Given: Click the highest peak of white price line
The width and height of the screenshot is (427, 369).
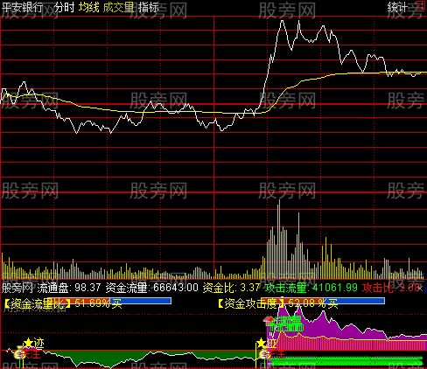Looking at the screenshot, I should (x=282, y=21).
